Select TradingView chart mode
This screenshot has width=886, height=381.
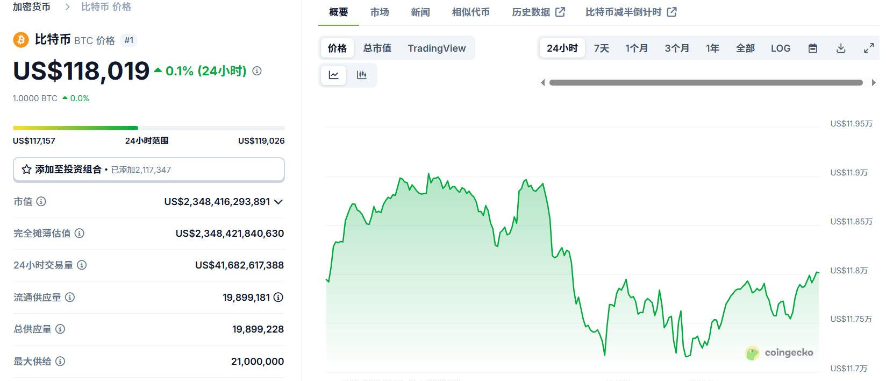(437, 48)
